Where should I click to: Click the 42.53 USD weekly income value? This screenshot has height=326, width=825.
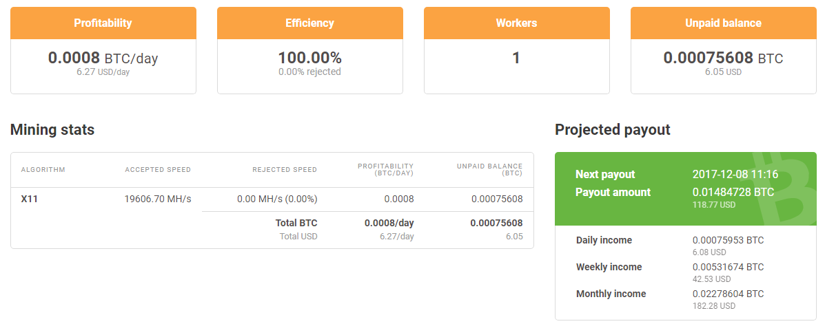pyautogui.click(x=712, y=279)
